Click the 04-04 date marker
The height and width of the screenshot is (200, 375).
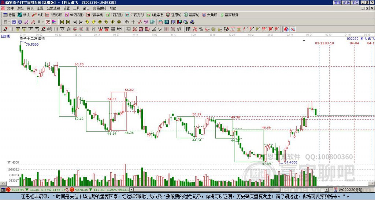(354, 43)
